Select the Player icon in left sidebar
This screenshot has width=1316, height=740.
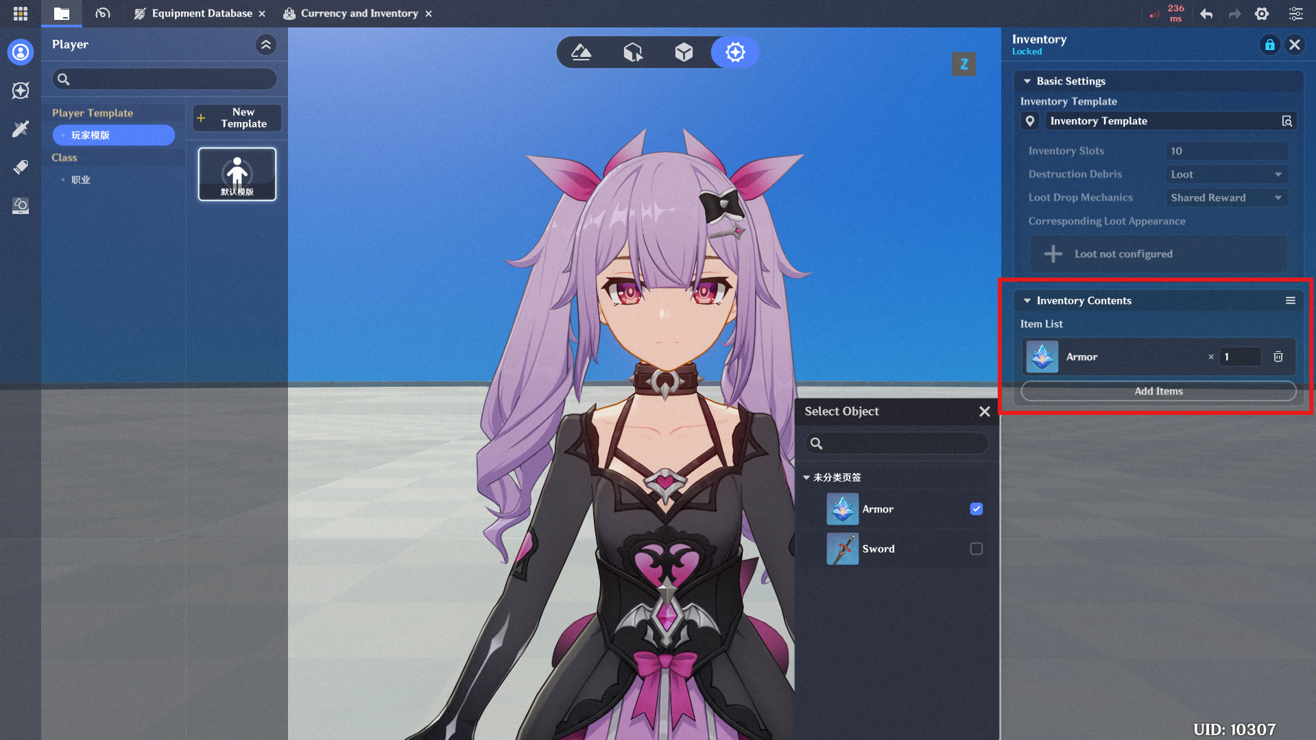(x=21, y=52)
